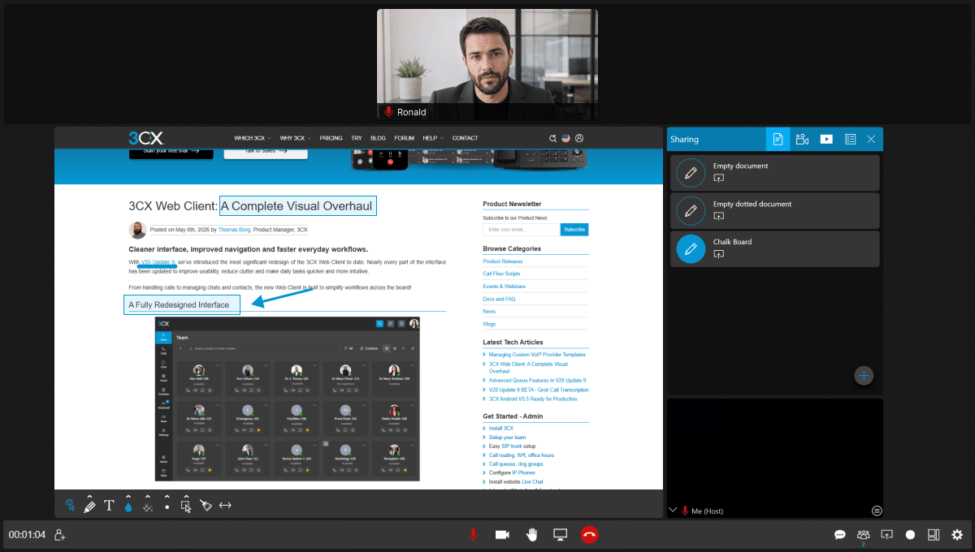This screenshot has width=975, height=552.
Task: Expand pencil tool options caret
Action: 89,497
